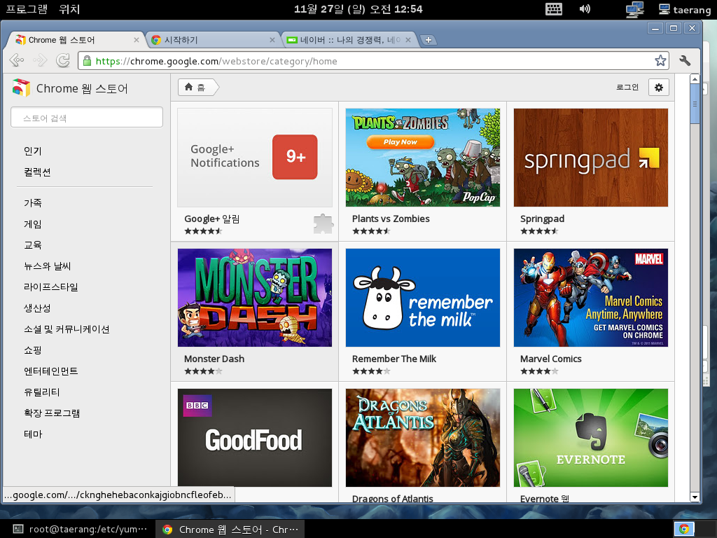717x538 pixels.
Task: Browse the 가족 category
Action: pyautogui.click(x=32, y=202)
